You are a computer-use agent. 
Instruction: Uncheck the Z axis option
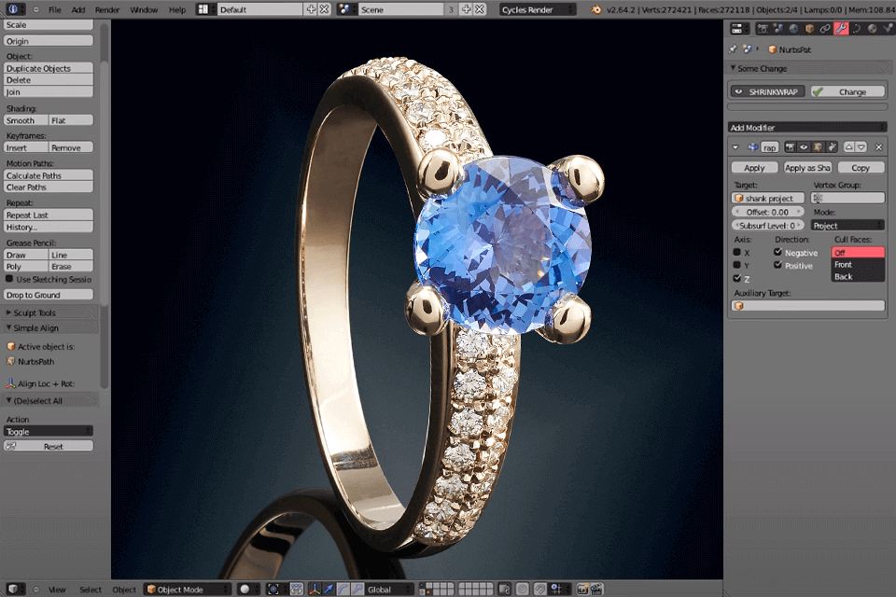click(x=737, y=278)
